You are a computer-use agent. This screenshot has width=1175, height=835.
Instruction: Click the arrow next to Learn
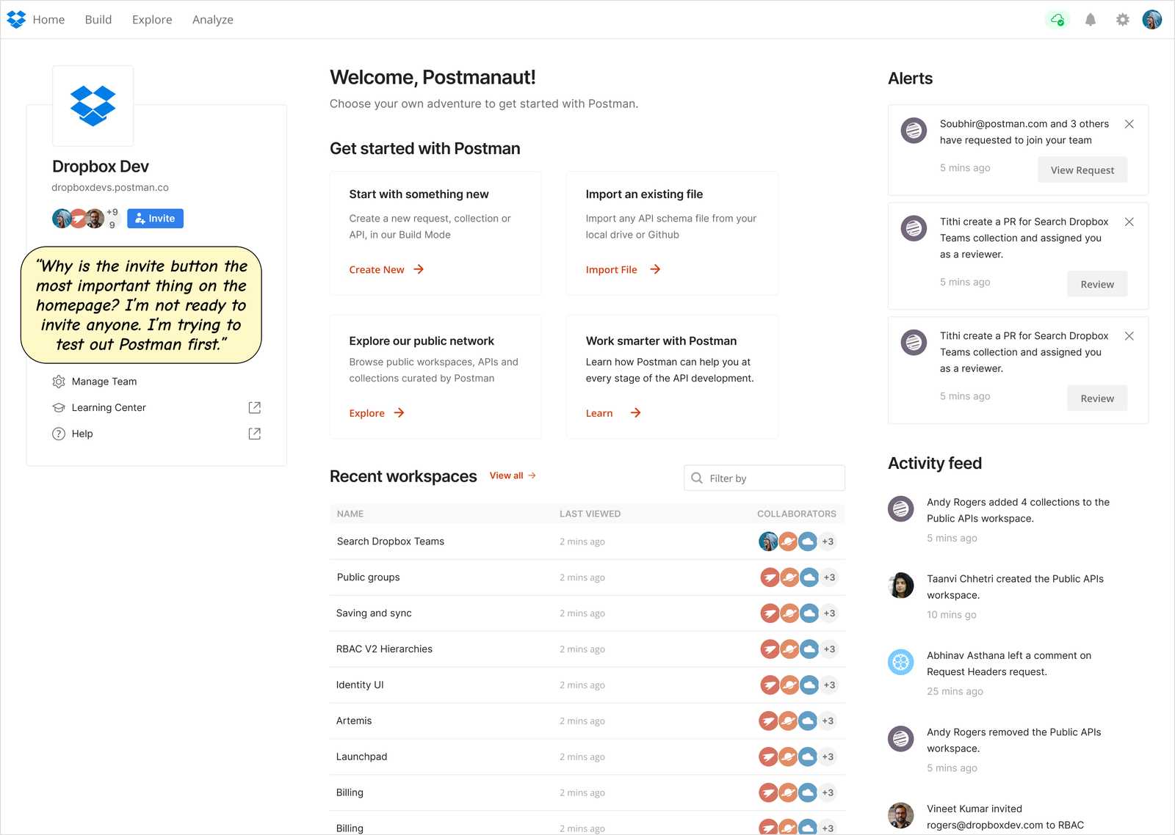pos(635,413)
